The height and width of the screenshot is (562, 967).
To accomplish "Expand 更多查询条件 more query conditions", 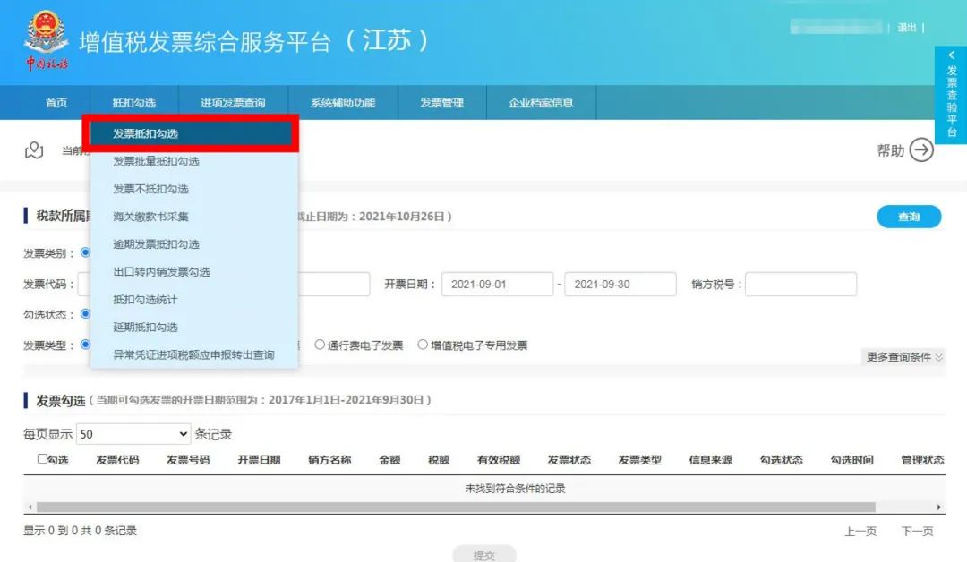I will click(903, 357).
